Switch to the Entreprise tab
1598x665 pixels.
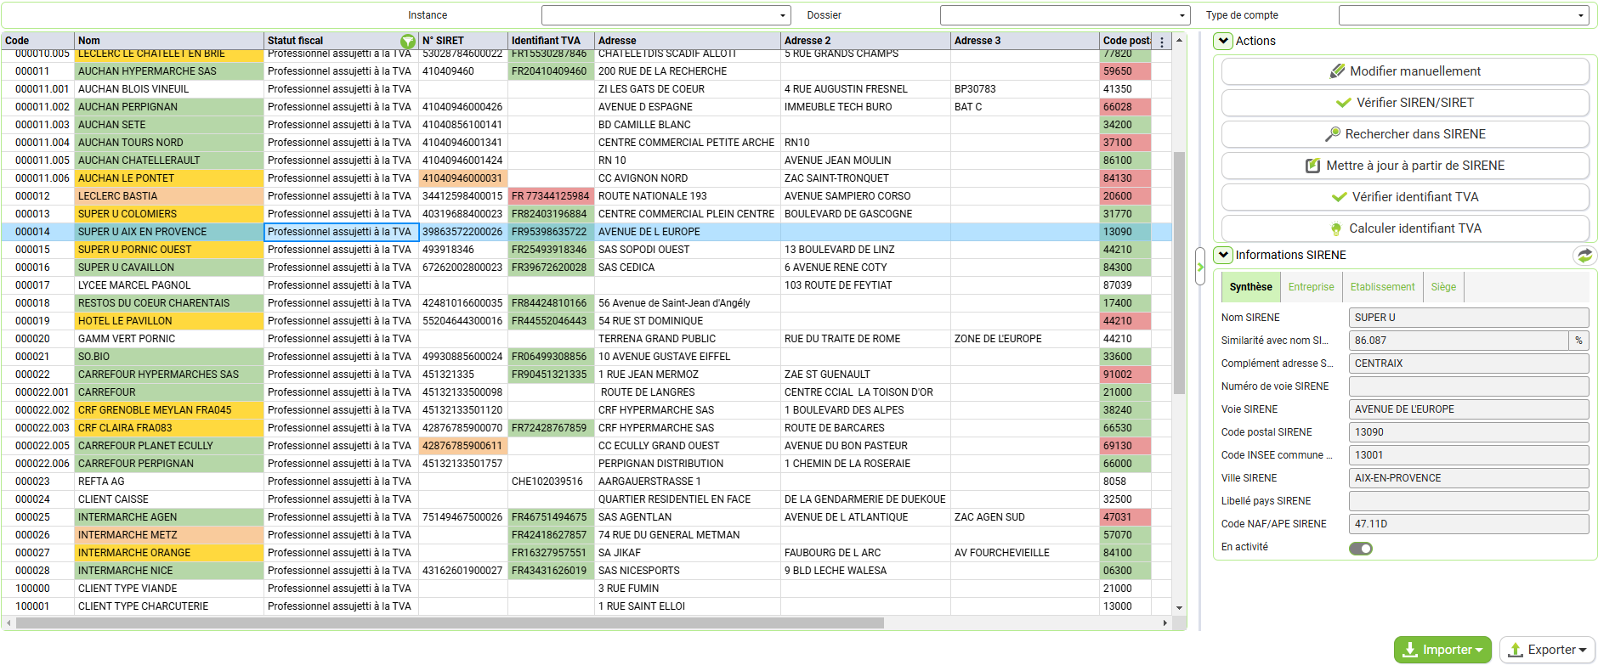point(1311,287)
